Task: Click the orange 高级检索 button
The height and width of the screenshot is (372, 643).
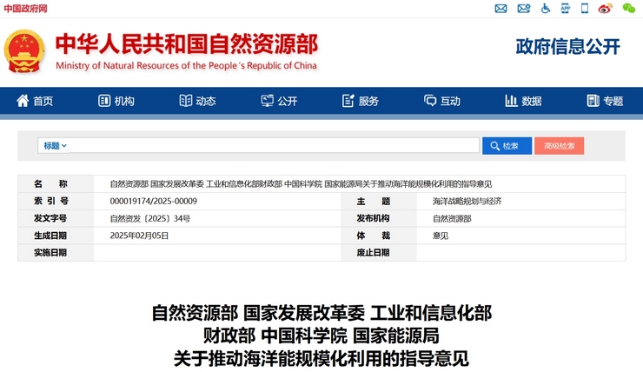Action: click(560, 146)
